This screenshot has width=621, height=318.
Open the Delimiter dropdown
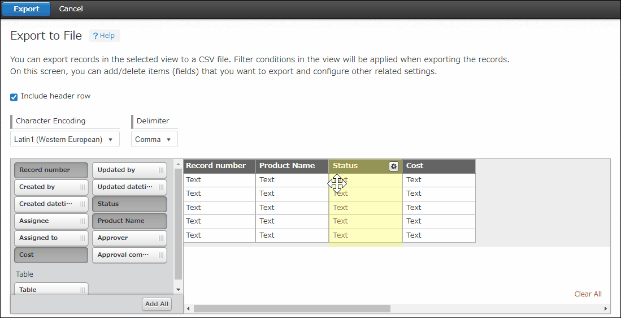tap(154, 139)
